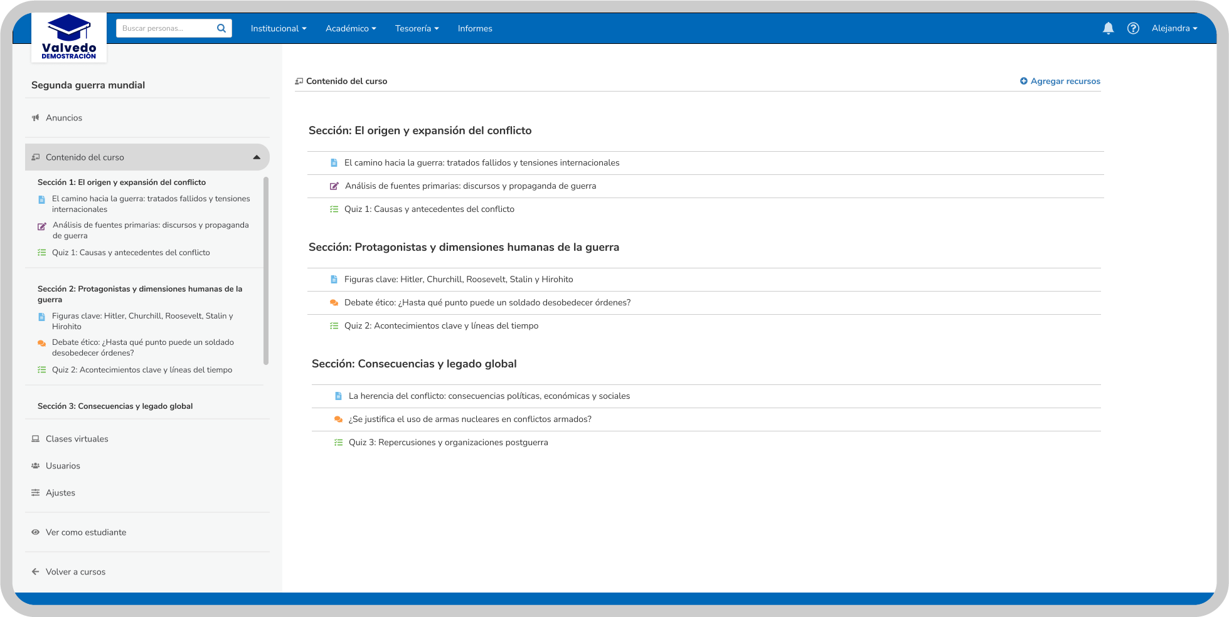
Task: Click the Clases virtuales laptop icon
Action: (36, 439)
